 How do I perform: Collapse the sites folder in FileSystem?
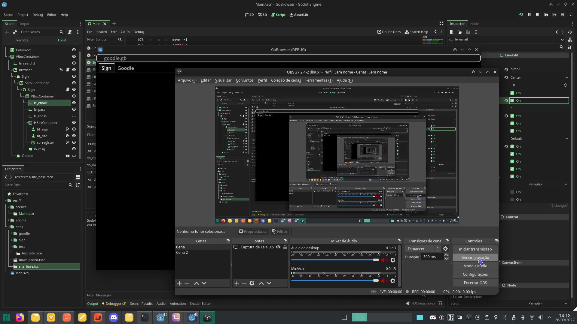point(8,227)
